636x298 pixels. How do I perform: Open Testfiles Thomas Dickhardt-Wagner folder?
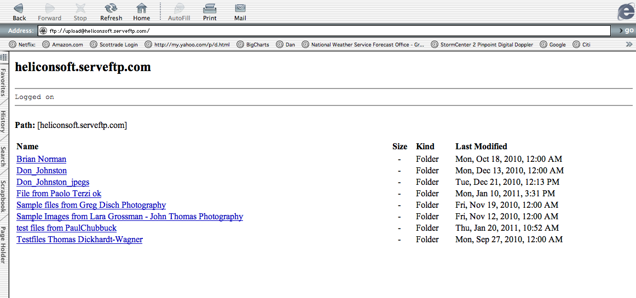pyautogui.click(x=79, y=239)
